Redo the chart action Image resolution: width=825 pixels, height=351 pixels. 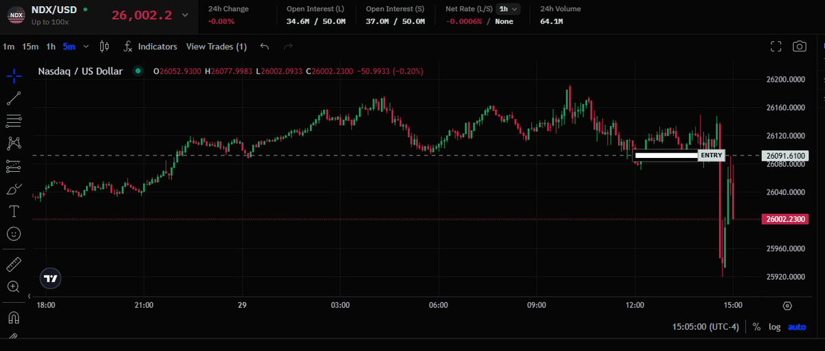click(288, 47)
